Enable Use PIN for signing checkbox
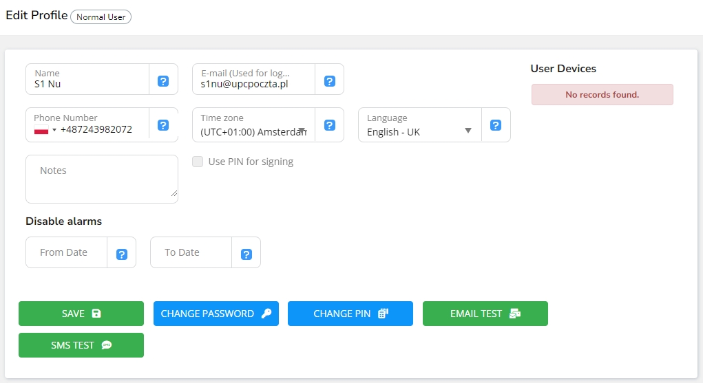This screenshot has height=383, width=703. [198, 162]
